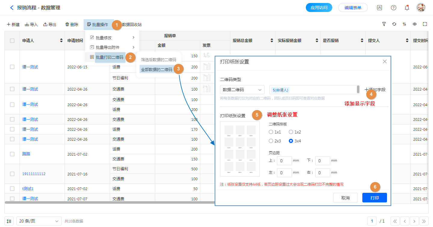Open the 20 条/页 page size dropdown
Viewport: 433px width, 227px height.
pyautogui.click(x=39, y=221)
